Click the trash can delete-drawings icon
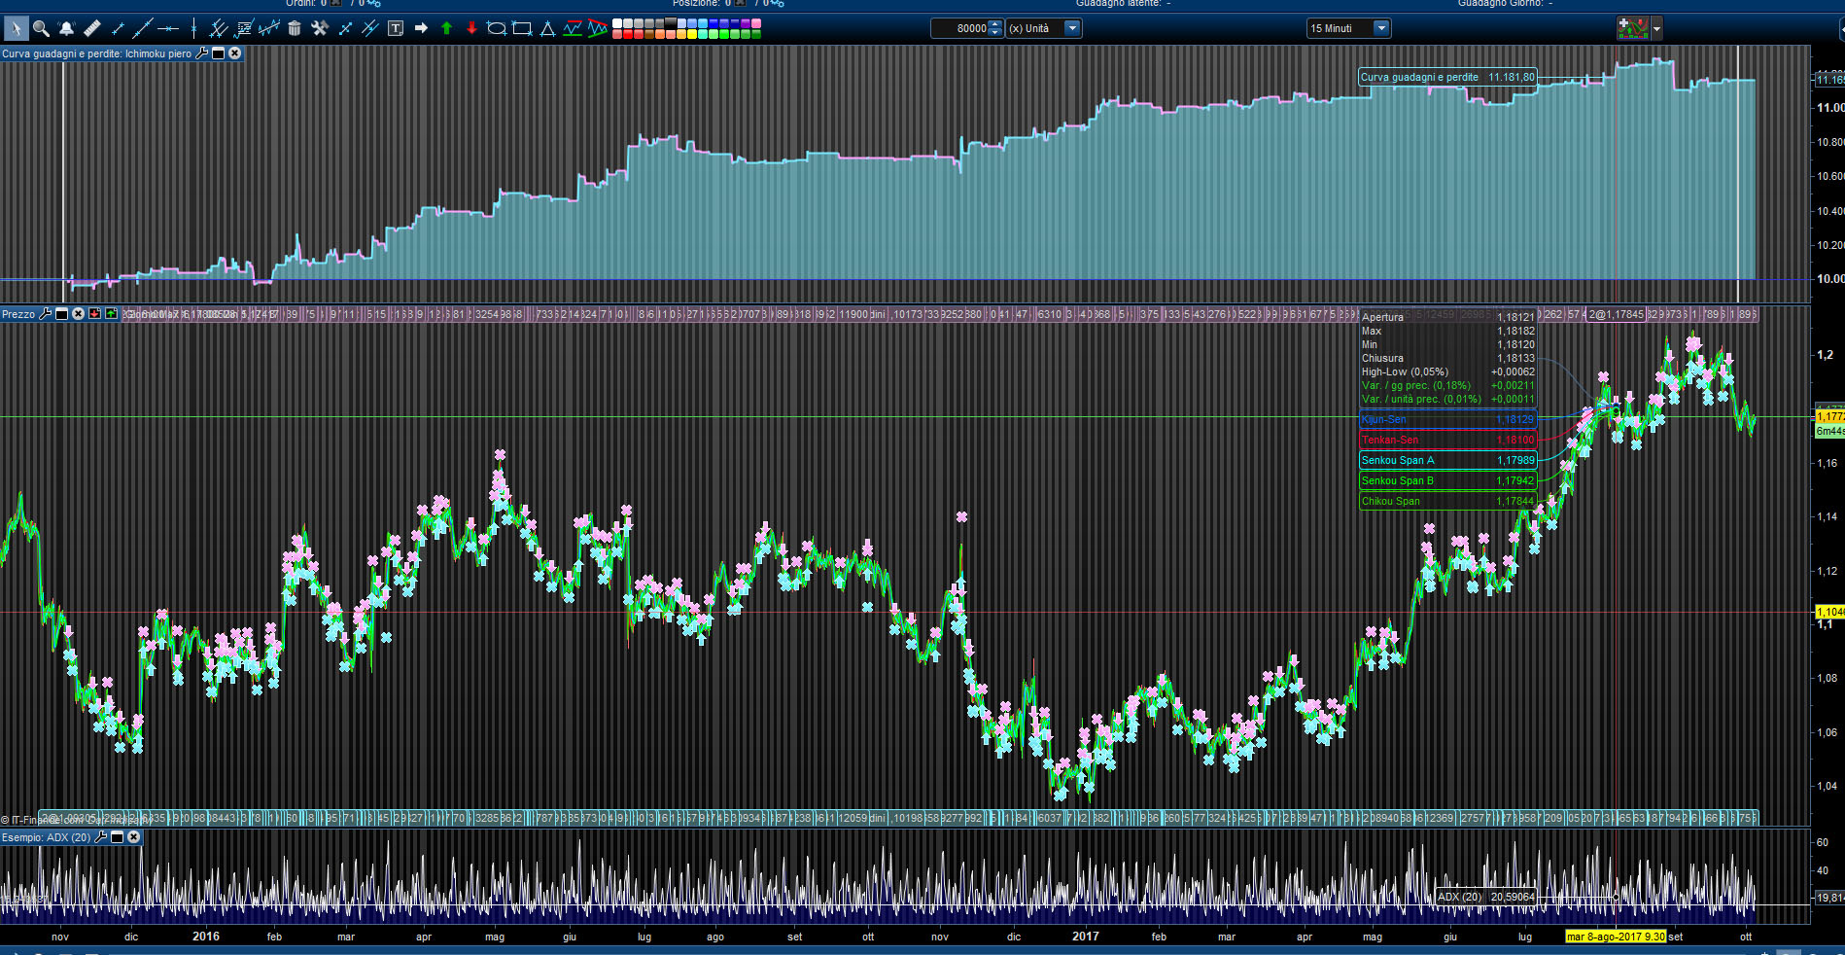The width and height of the screenshot is (1845, 955). [x=295, y=28]
